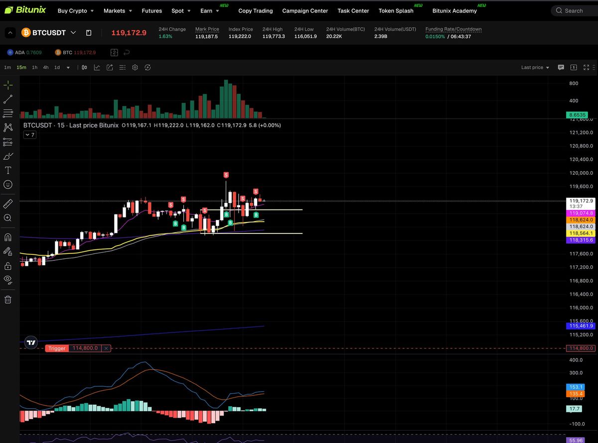Expand the more timeframes arrow
This screenshot has width=598, height=443.
pos(68,67)
